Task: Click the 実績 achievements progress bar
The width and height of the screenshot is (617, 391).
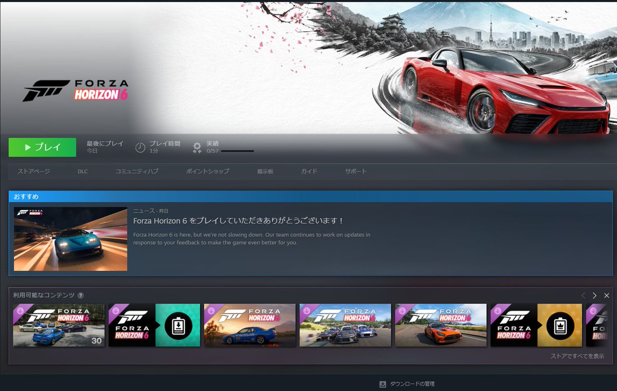Action: click(237, 151)
